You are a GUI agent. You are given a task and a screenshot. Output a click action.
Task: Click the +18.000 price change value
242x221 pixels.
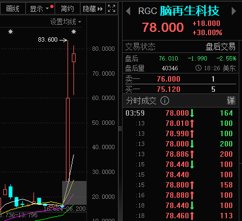coord(206,23)
